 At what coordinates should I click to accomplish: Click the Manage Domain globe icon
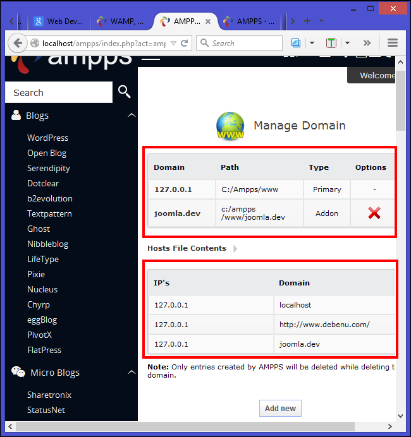[230, 126]
